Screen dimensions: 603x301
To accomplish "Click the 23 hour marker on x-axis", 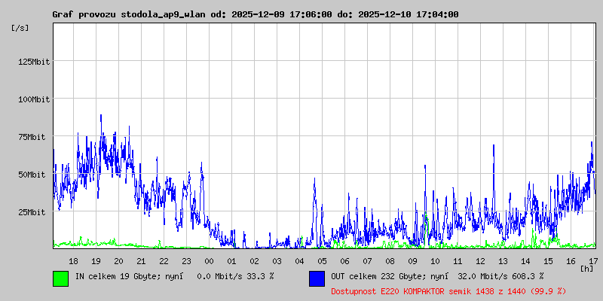I will (186, 260).
